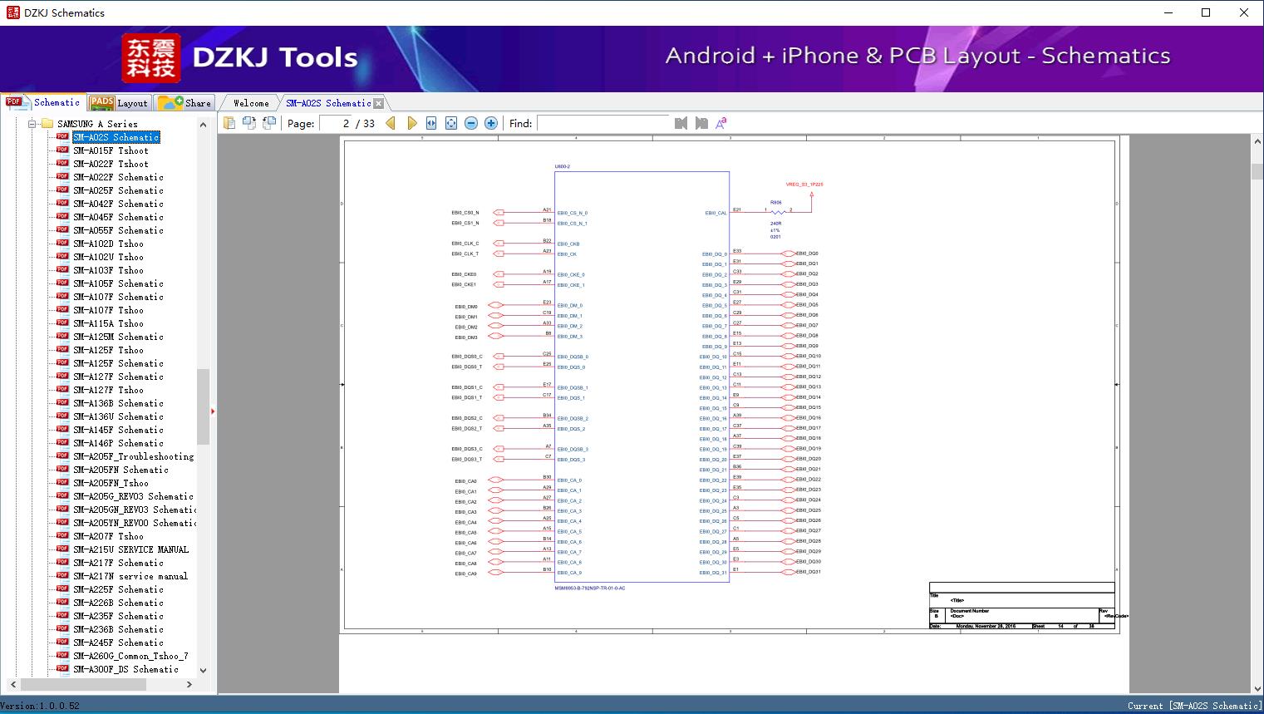This screenshot has width=1264, height=714.
Task: Find next match icon
Action: click(701, 123)
